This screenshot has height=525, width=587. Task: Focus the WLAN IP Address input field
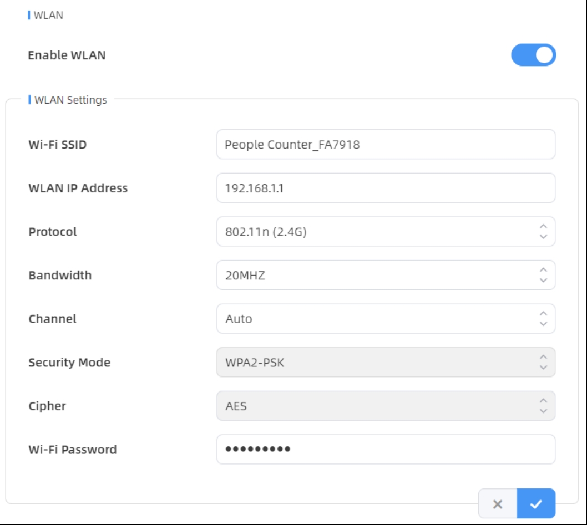point(385,188)
